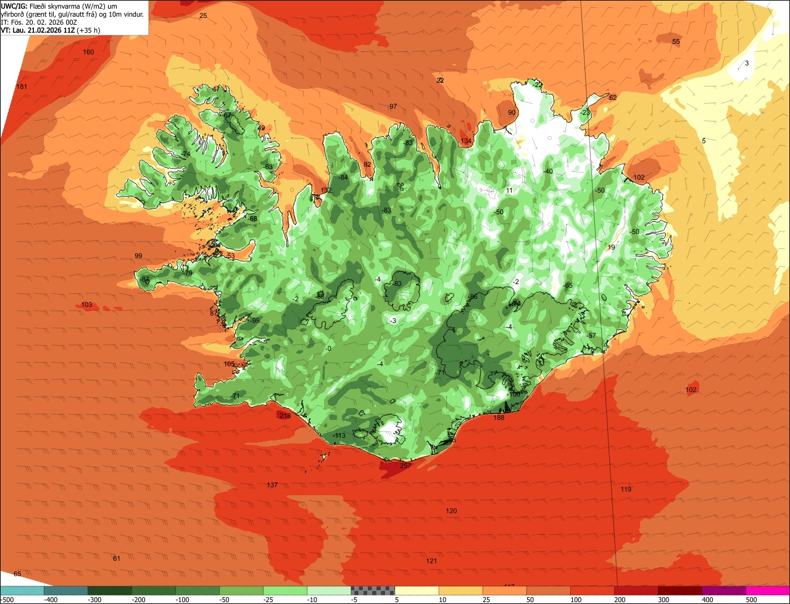790x604 pixels.
Task: Select the legend swatch between -50 and -25
Action: click(241, 590)
